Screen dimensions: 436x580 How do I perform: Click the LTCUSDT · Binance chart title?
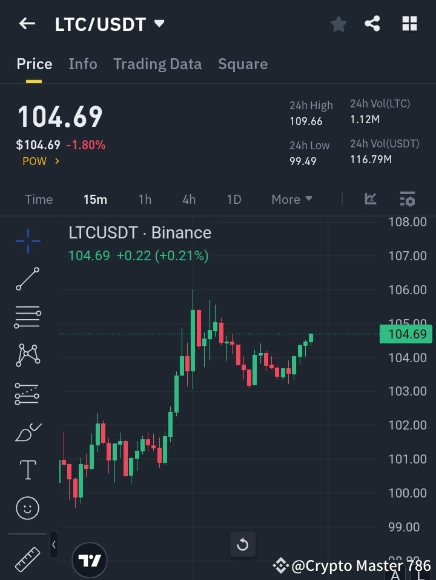[x=140, y=233]
